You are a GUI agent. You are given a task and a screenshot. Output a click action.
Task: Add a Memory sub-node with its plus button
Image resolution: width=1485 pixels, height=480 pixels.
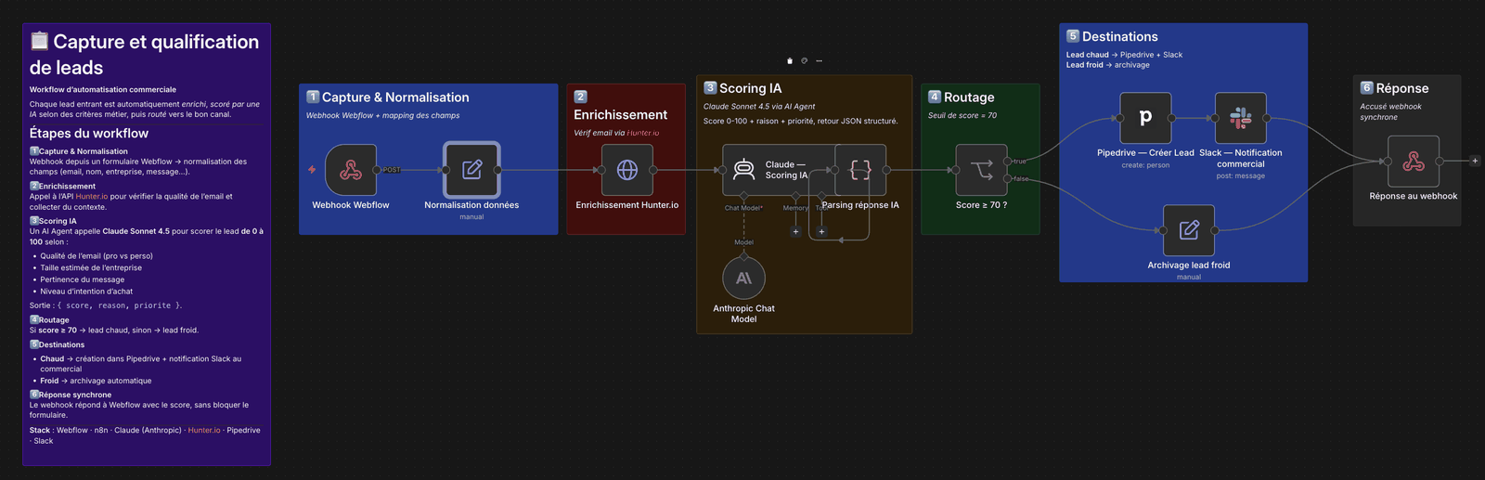pos(795,232)
